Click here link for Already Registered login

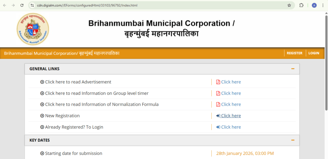(x=231, y=127)
